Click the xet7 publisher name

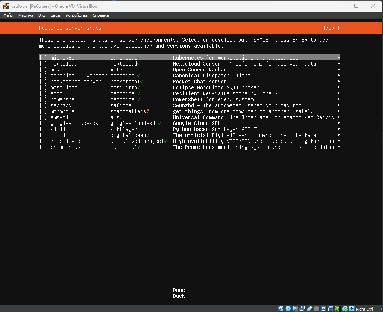point(116,70)
